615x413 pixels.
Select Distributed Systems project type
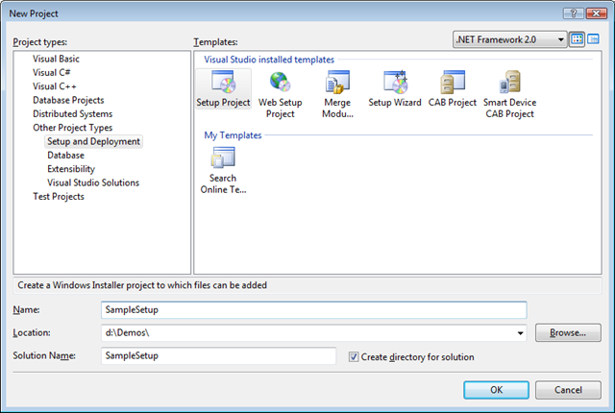tap(73, 113)
